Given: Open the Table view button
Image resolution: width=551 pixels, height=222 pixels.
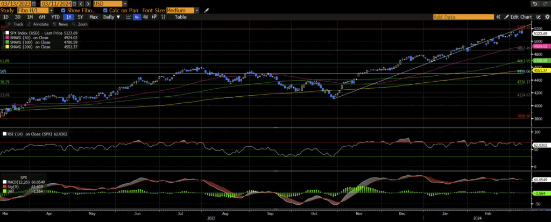Looking at the screenshot, I should click(180, 17).
